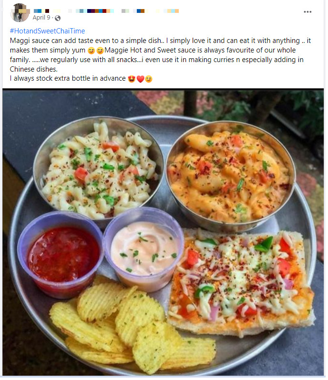
Task: Click the final smiley emoji after the heart
Action: (x=149, y=79)
